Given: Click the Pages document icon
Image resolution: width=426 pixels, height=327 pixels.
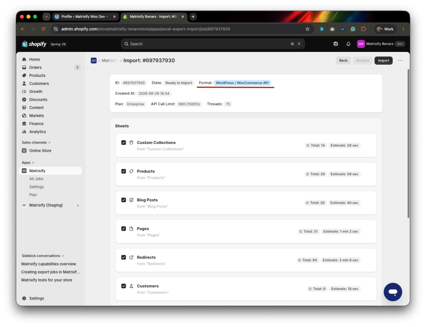Looking at the screenshot, I should coord(131,229).
